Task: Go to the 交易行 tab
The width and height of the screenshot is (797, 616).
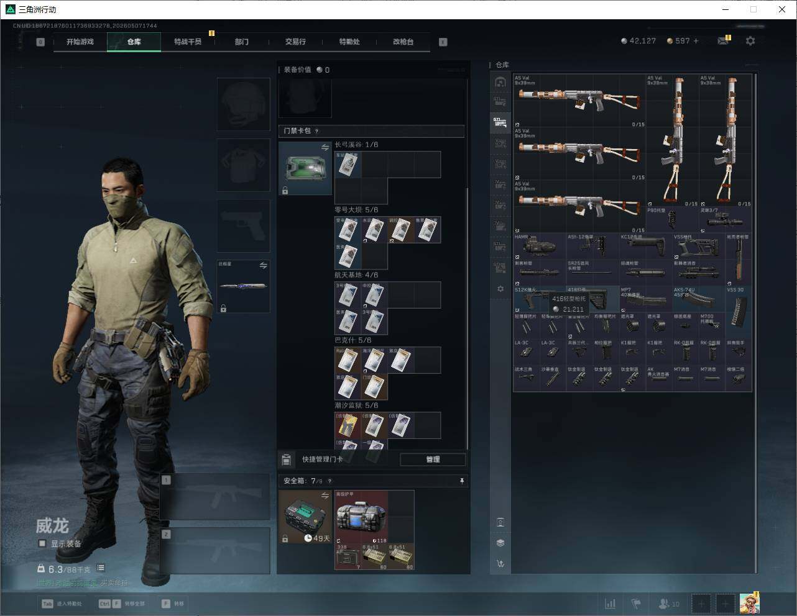Action: coord(295,42)
